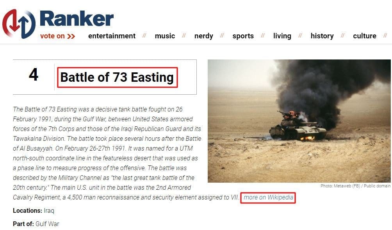Follow the more on Wikipedia link
The height and width of the screenshot is (230, 392).
(x=268, y=198)
